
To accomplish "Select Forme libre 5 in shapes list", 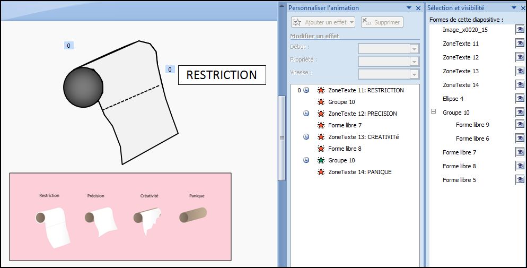I will click(460, 180).
